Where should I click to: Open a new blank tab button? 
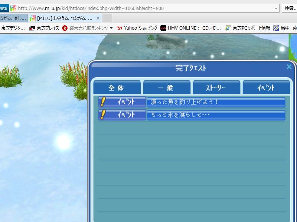click(x=107, y=18)
